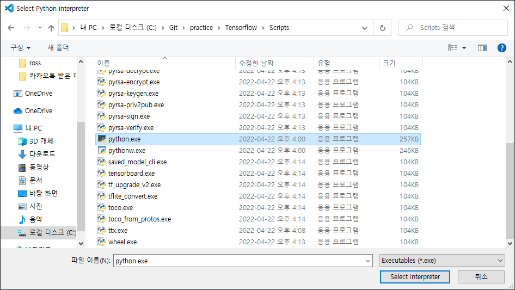Select the ross folder in sidebar

click(30, 63)
